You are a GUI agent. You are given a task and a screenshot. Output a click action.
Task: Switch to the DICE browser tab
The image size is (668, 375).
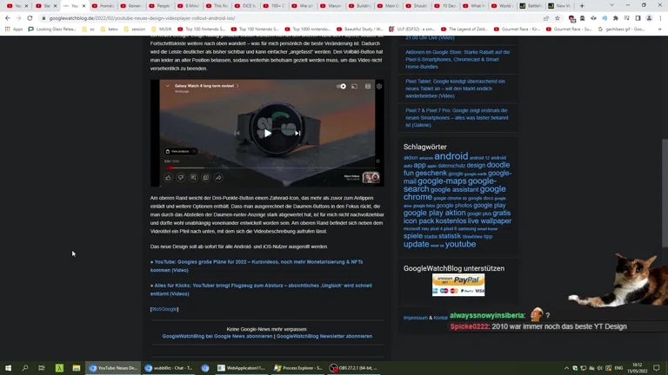tap(245, 6)
